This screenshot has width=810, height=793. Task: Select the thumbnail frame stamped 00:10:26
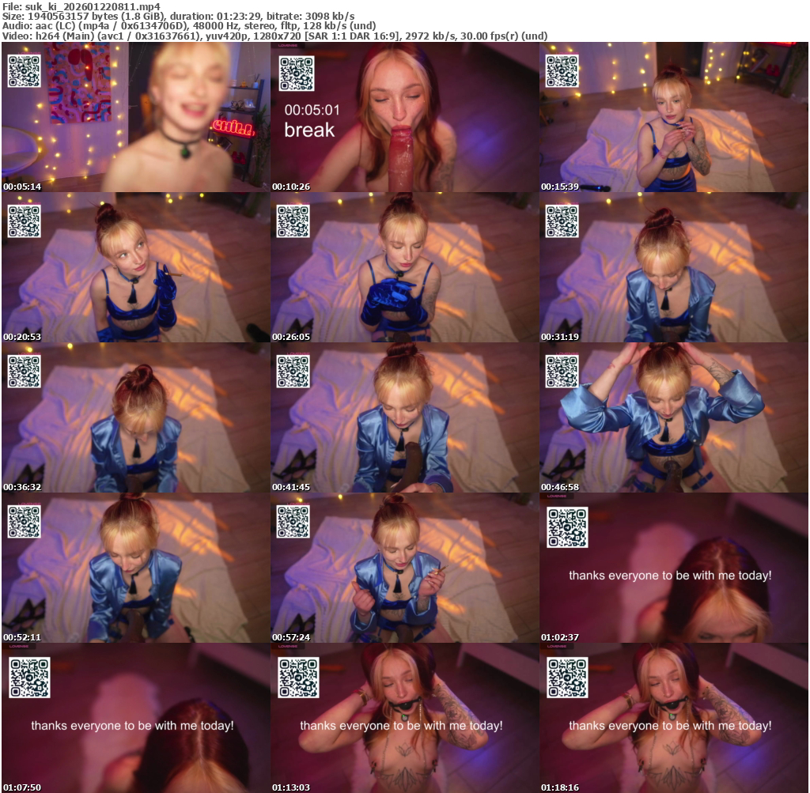click(405, 117)
